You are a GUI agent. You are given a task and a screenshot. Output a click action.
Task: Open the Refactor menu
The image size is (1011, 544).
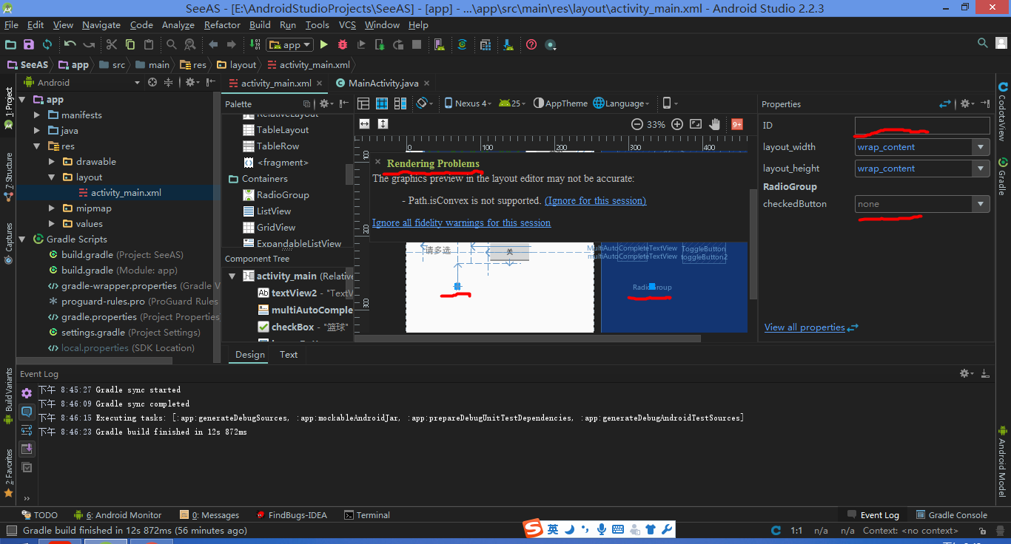[x=222, y=24]
